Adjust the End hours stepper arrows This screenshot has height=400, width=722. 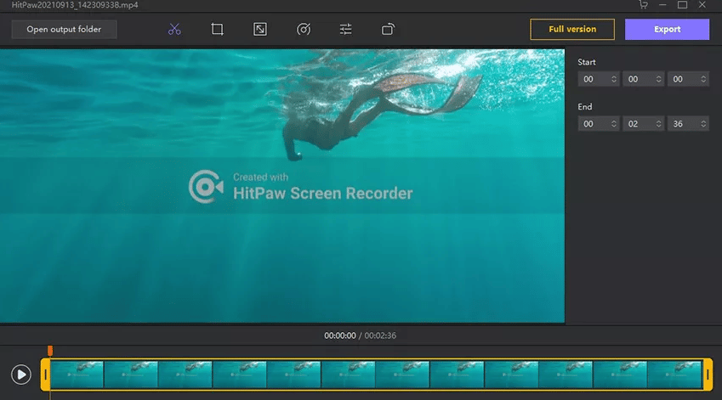coord(613,124)
